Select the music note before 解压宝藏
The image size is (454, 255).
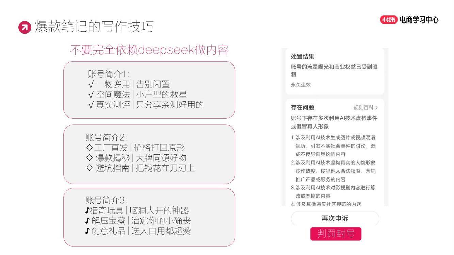(87, 221)
